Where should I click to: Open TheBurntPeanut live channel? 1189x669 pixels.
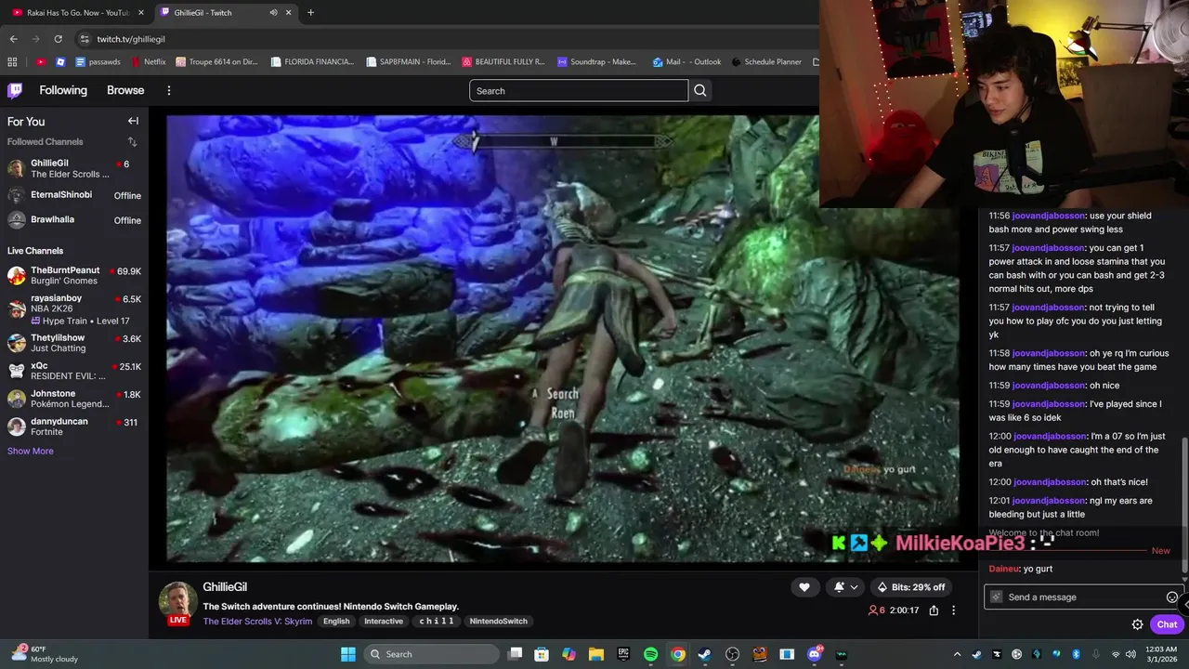pos(74,275)
